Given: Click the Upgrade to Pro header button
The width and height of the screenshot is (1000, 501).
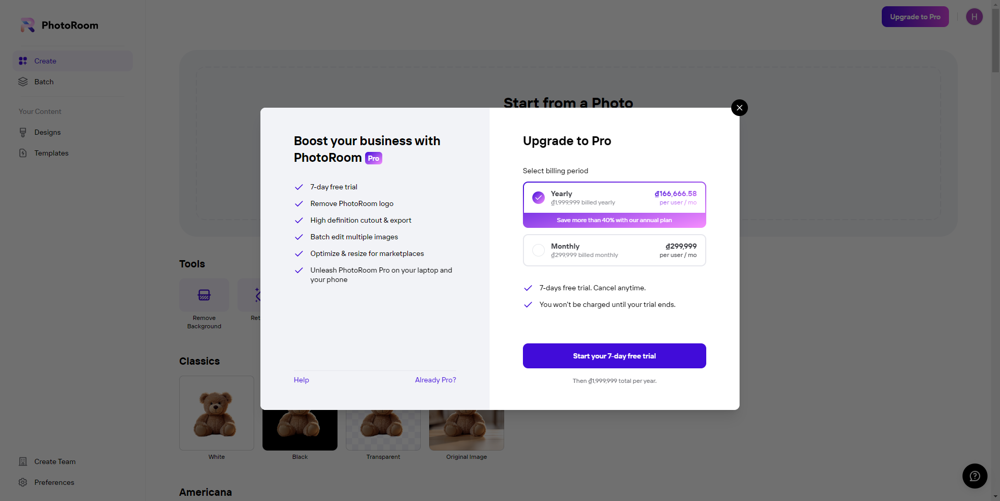Looking at the screenshot, I should (915, 17).
